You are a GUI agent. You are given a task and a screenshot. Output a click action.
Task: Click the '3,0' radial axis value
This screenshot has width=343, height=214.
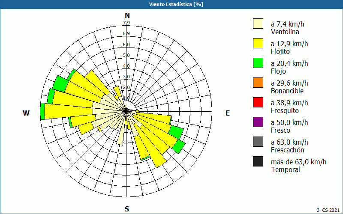pyautogui.click(x=126, y=77)
